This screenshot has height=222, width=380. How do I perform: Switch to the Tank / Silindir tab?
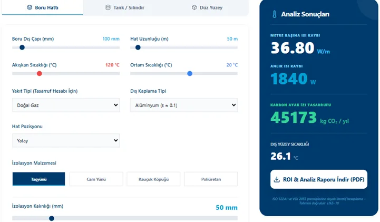click(x=125, y=7)
